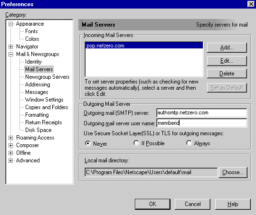Expand the Roaming Access category

(10, 138)
